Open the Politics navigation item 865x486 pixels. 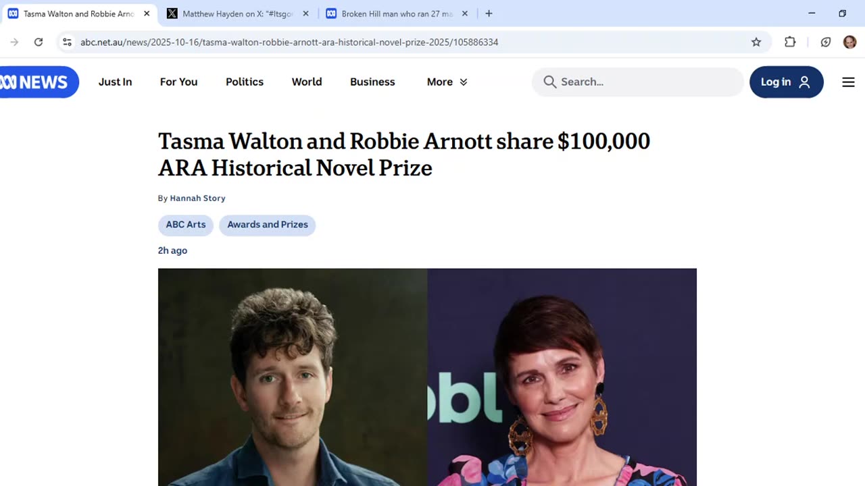coord(245,82)
